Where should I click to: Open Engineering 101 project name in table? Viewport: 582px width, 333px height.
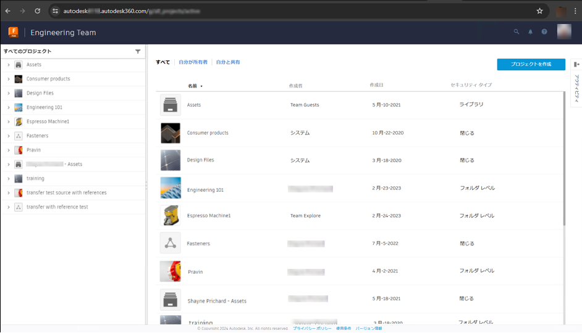205,190
